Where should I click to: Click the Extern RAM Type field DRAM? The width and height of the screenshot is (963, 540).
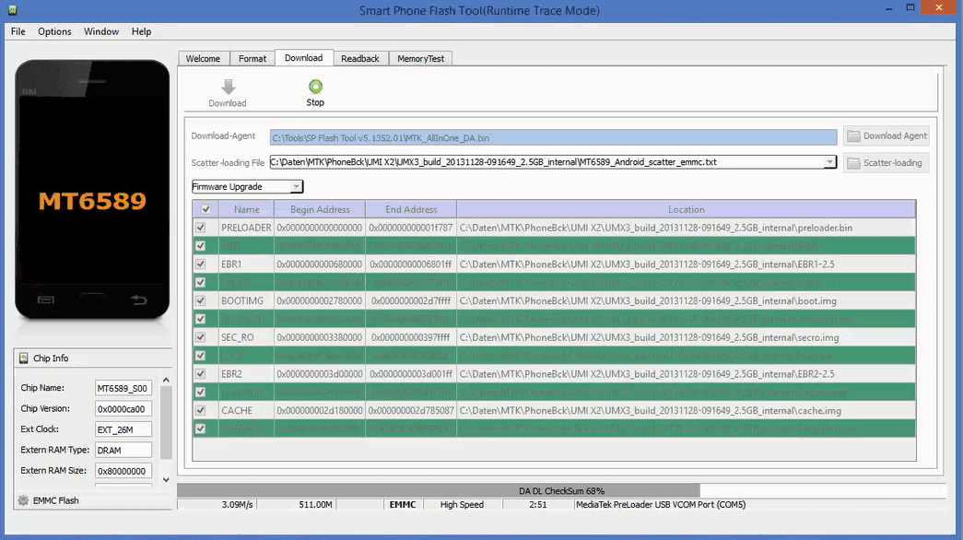pyautogui.click(x=123, y=451)
